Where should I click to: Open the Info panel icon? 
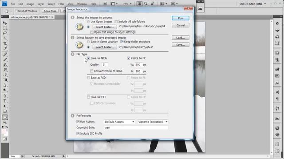coord(277,128)
